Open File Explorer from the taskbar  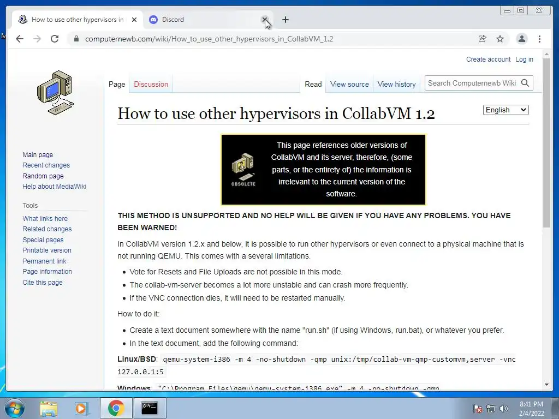tap(49, 408)
